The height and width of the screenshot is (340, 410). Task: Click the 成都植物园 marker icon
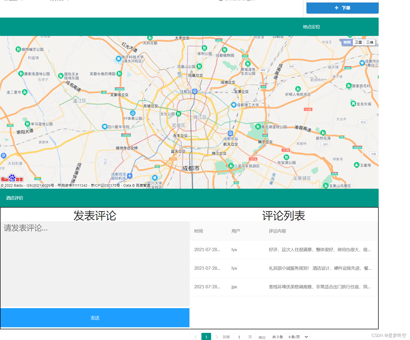[x=225, y=50]
